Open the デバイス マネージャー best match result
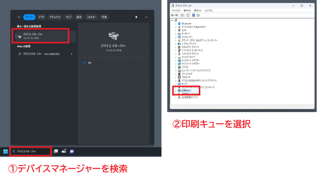 coord(46,36)
